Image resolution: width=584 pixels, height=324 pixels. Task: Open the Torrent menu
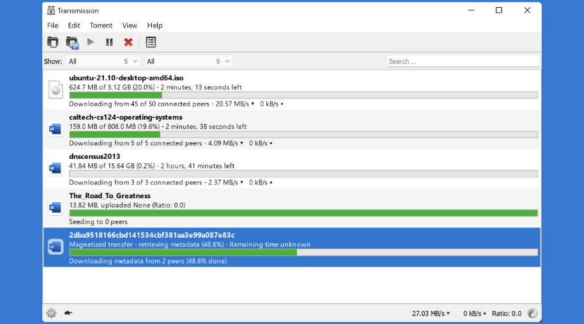coord(101,25)
